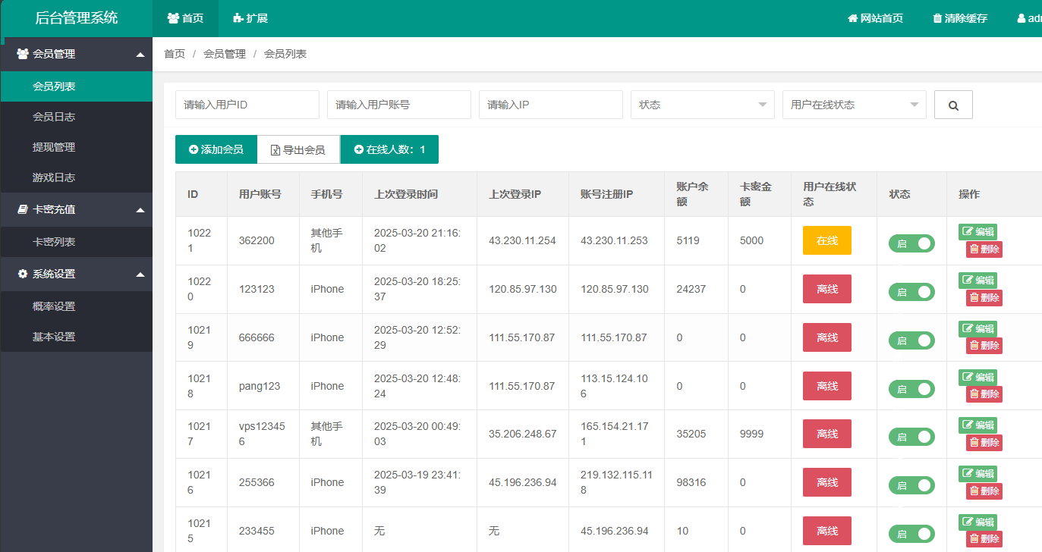Click edit icon for user 362200
Viewport: 1042px width, 552px height.
(x=977, y=232)
